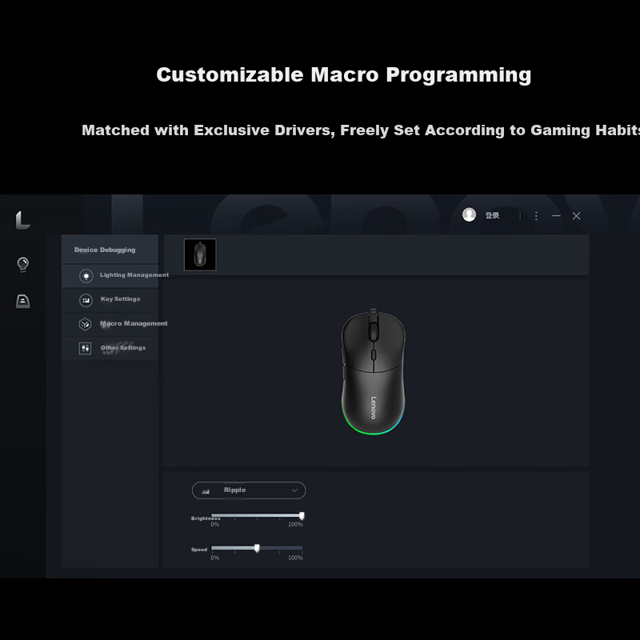Screen dimensions: 640x640
Task: Click the Macro Management cube icon
Action: pos(85,324)
